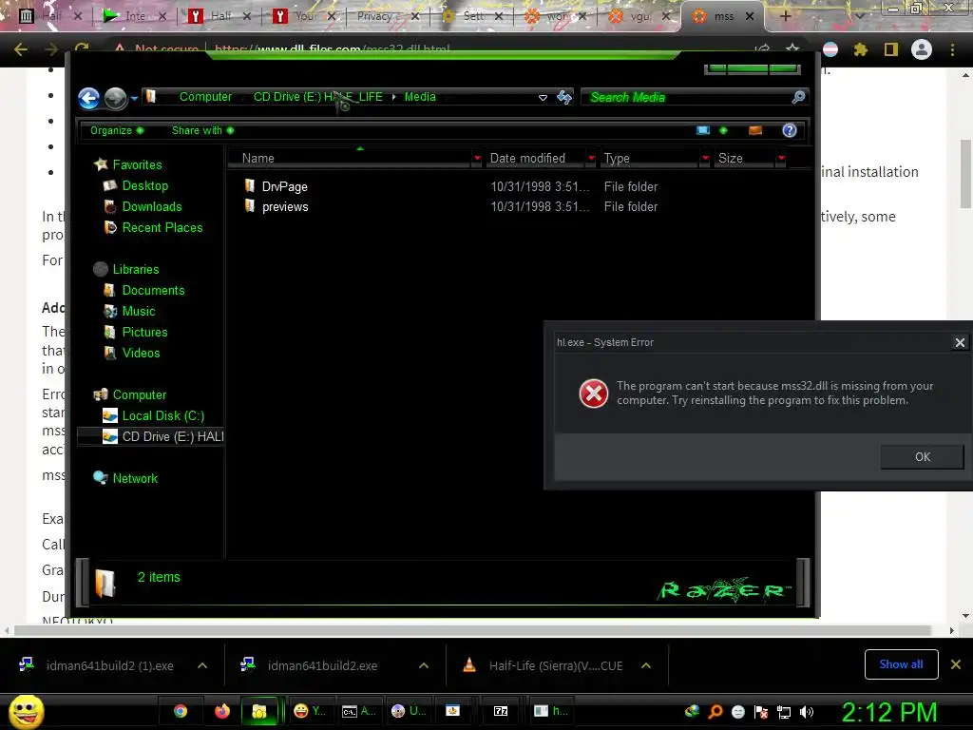Screen dimensions: 973x730
Task: Open the Date modified filter dropdown
Action: click(x=591, y=159)
